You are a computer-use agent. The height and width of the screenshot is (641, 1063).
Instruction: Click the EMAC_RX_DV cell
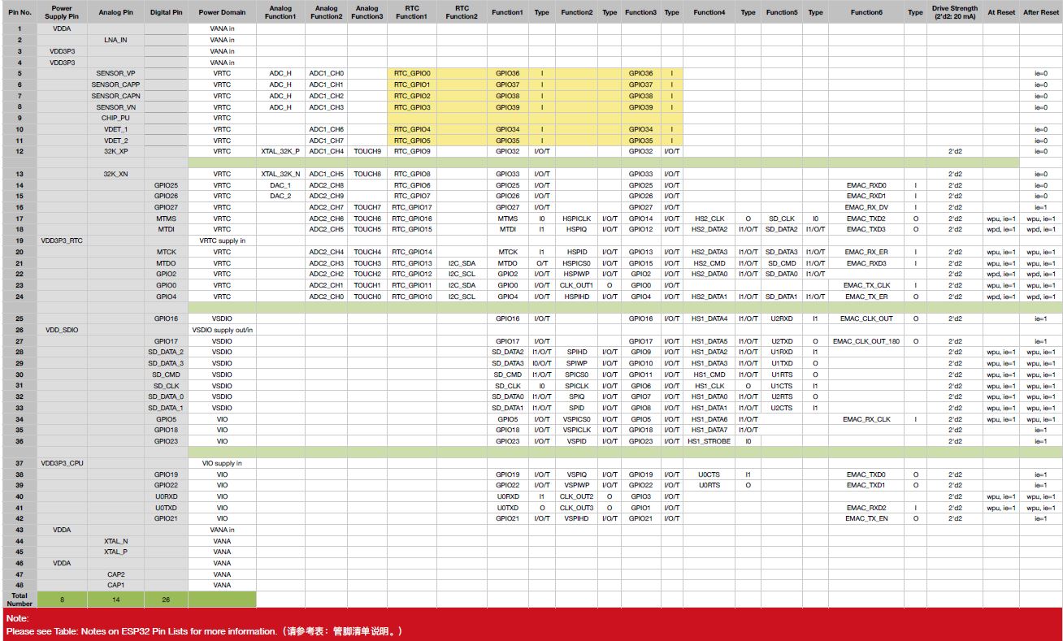[866, 207]
